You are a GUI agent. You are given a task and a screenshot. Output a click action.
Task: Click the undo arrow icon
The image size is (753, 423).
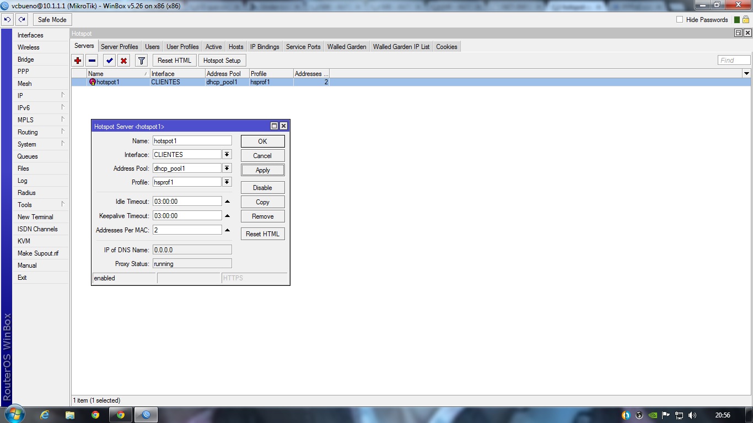click(7, 19)
